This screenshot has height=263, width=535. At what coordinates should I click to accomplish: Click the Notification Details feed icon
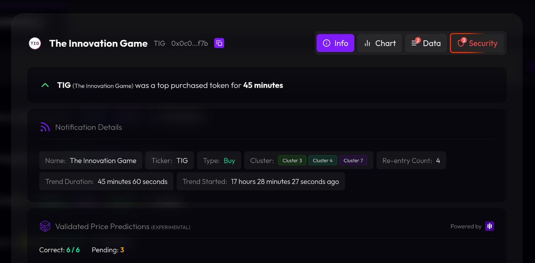[x=45, y=127]
